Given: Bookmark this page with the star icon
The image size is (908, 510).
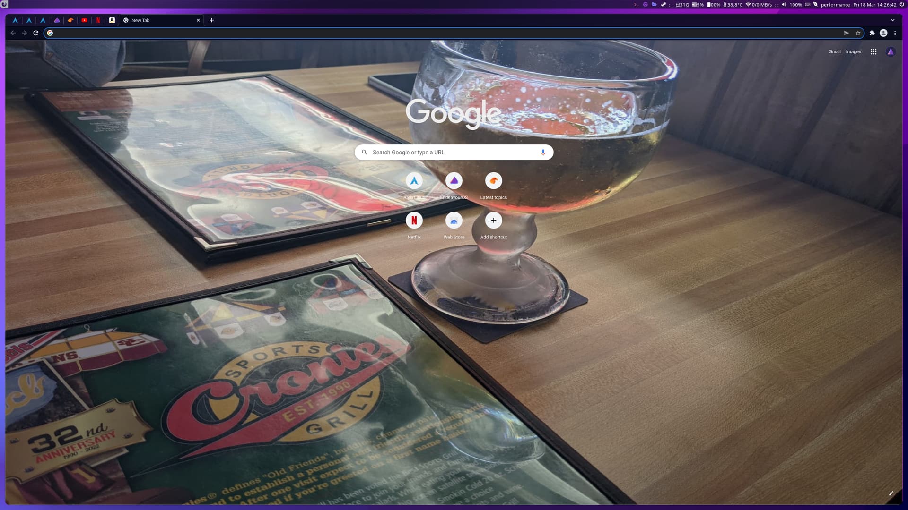Looking at the screenshot, I should point(858,33).
